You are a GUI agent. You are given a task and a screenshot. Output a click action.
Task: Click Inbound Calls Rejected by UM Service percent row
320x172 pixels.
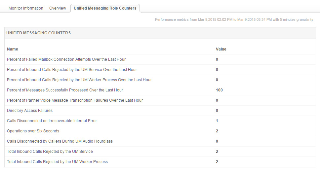click(72, 70)
